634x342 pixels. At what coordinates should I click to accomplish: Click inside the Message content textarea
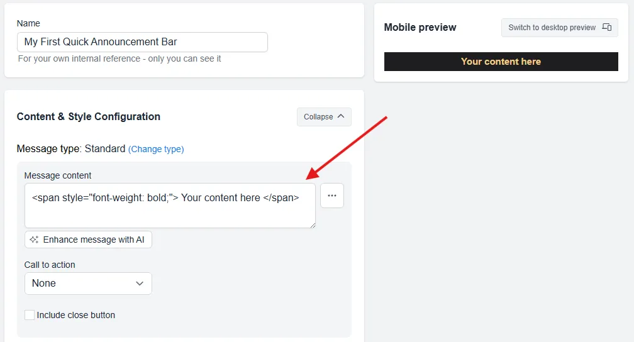point(170,206)
